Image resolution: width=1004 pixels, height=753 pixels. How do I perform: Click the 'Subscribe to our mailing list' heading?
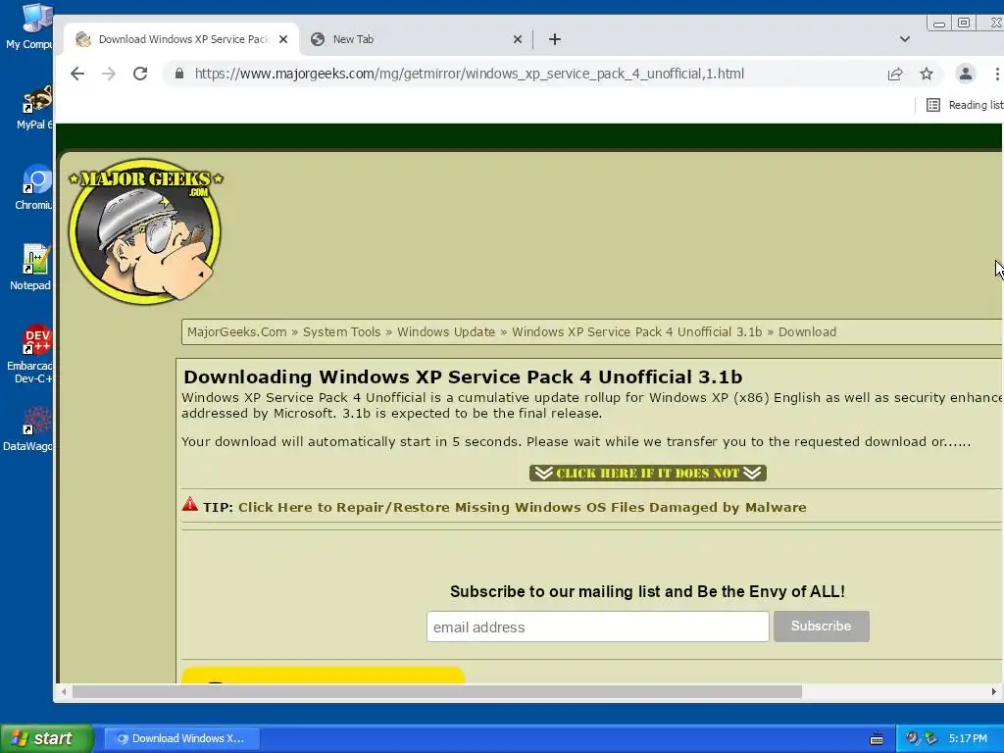pos(647,591)
